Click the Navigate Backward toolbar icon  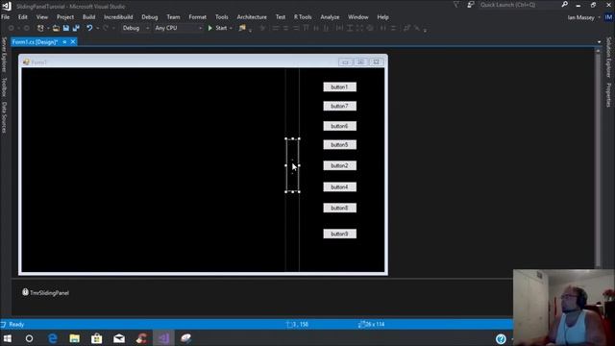(11, 28)
